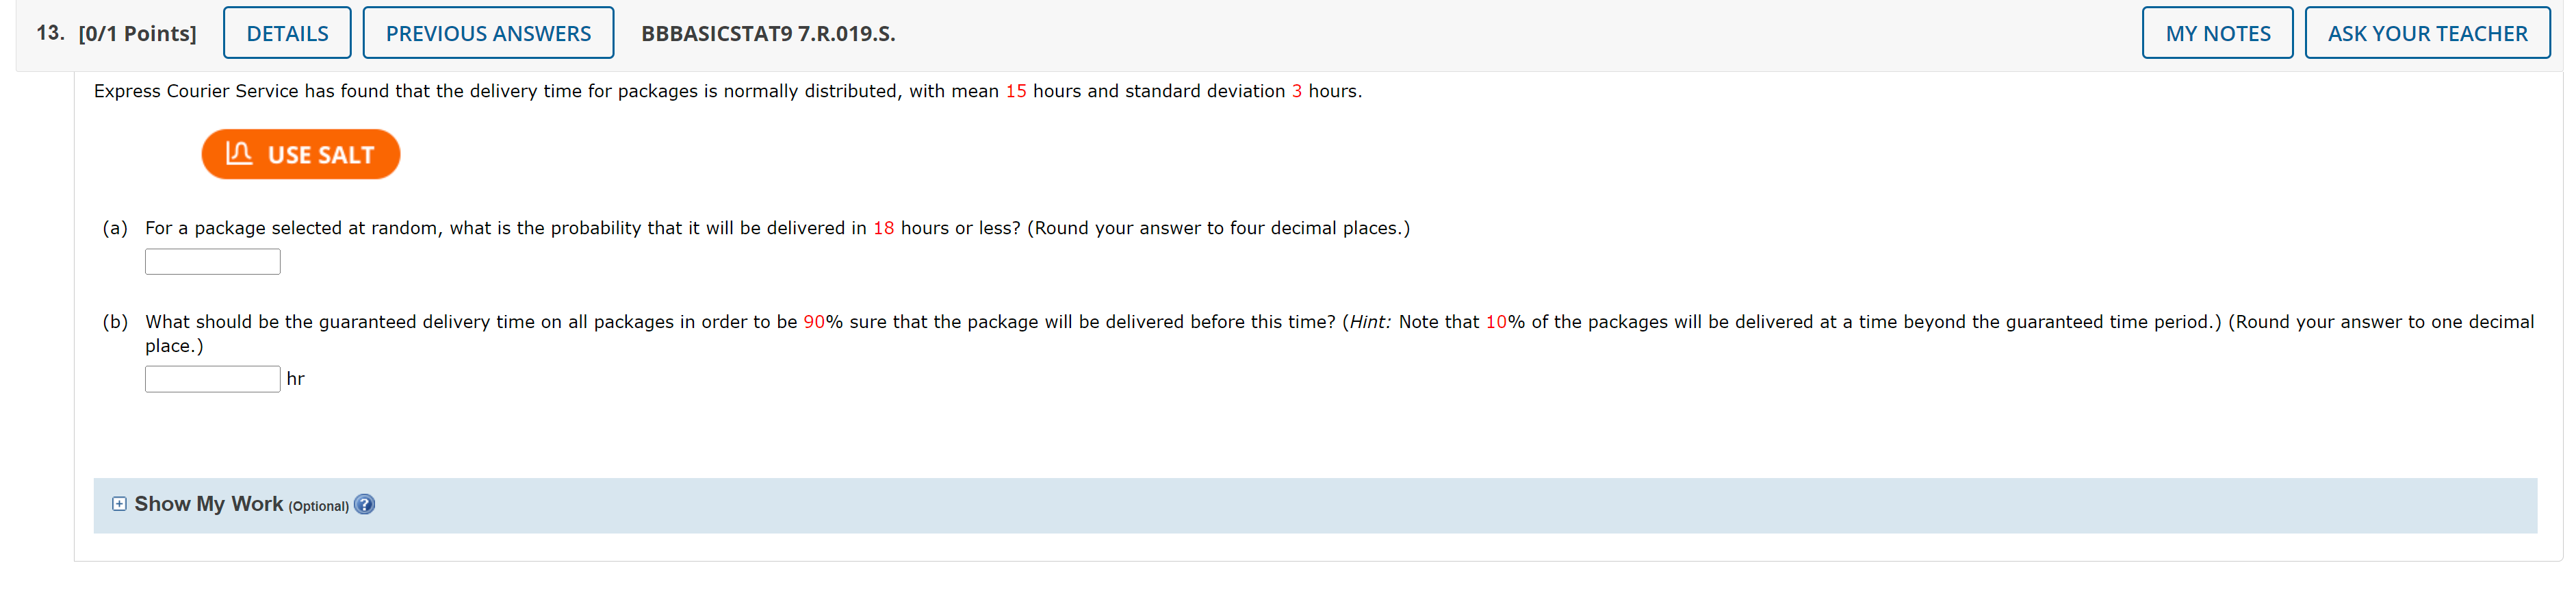Open the DETAILS view for question 13

coord(286,32)
